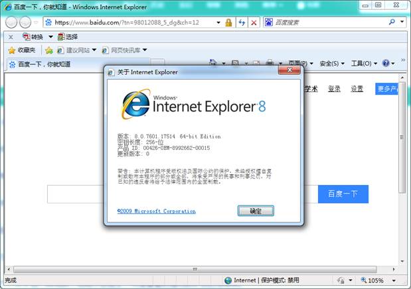Open the Help question mark icon
The image size is (411, 289).
coord(386,64)
